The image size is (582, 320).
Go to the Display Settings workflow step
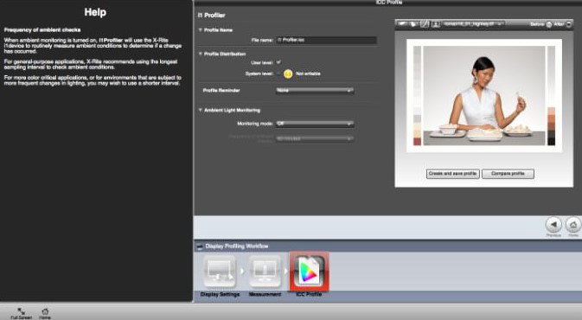point(220,272)
